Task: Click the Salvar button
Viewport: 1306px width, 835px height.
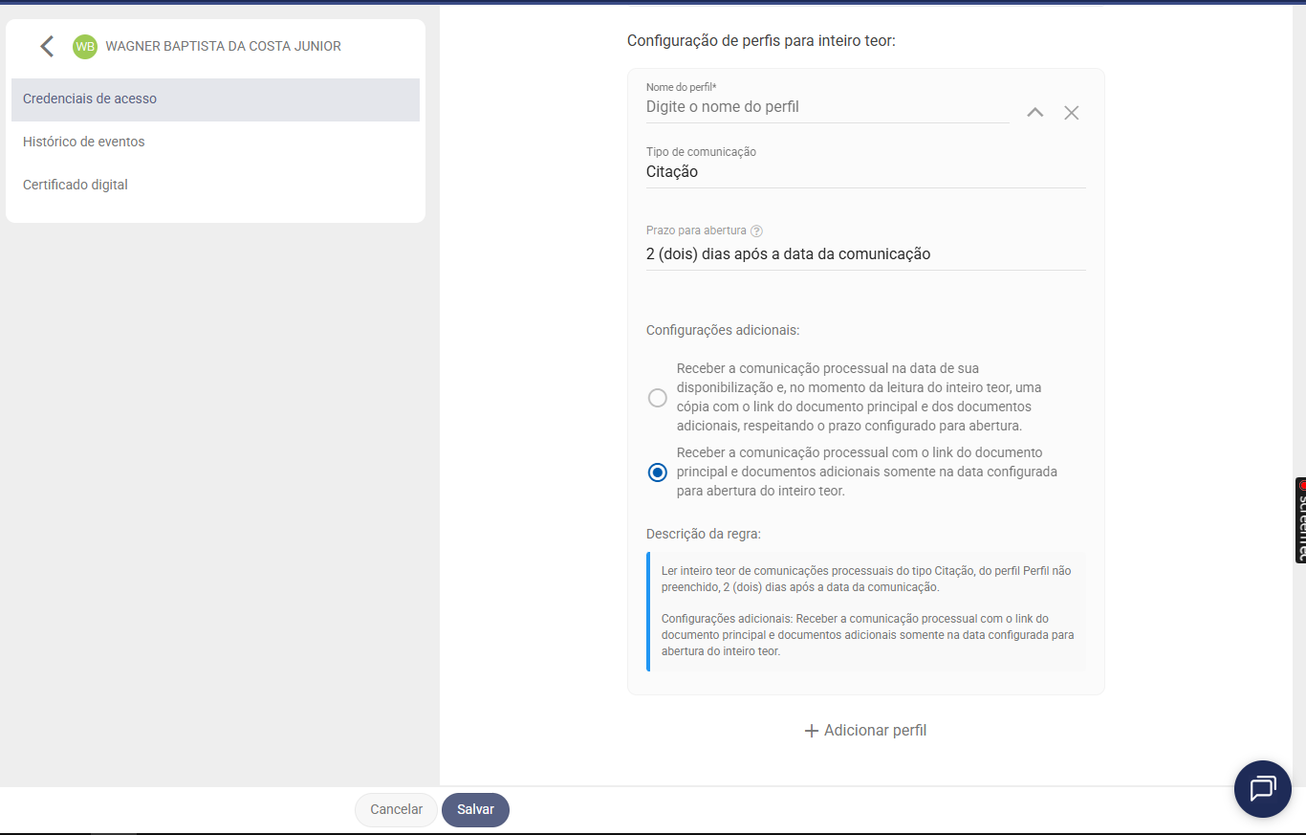Action: [475, 809]
